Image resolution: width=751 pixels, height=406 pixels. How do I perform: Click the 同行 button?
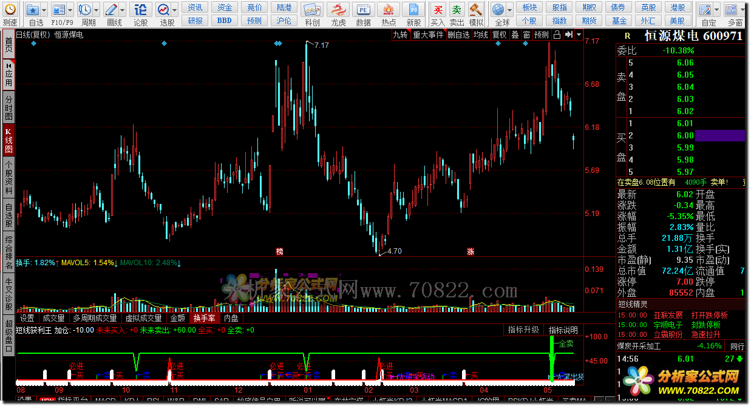[x=737, y=347]
